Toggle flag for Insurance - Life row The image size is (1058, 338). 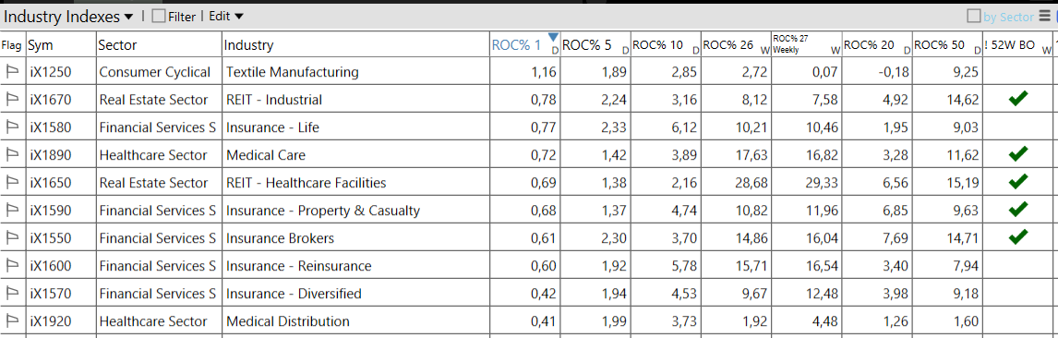(12, 127)
